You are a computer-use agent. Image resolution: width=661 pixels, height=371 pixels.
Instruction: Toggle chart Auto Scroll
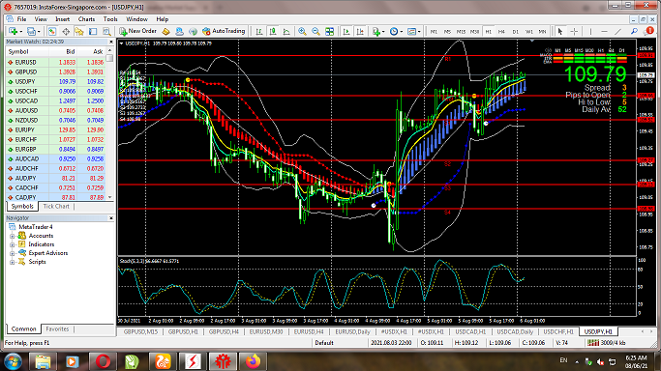pos(346,32)
